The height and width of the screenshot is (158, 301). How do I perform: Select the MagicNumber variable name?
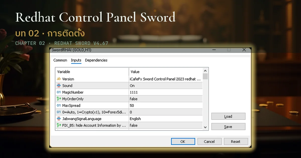(73, 92)
